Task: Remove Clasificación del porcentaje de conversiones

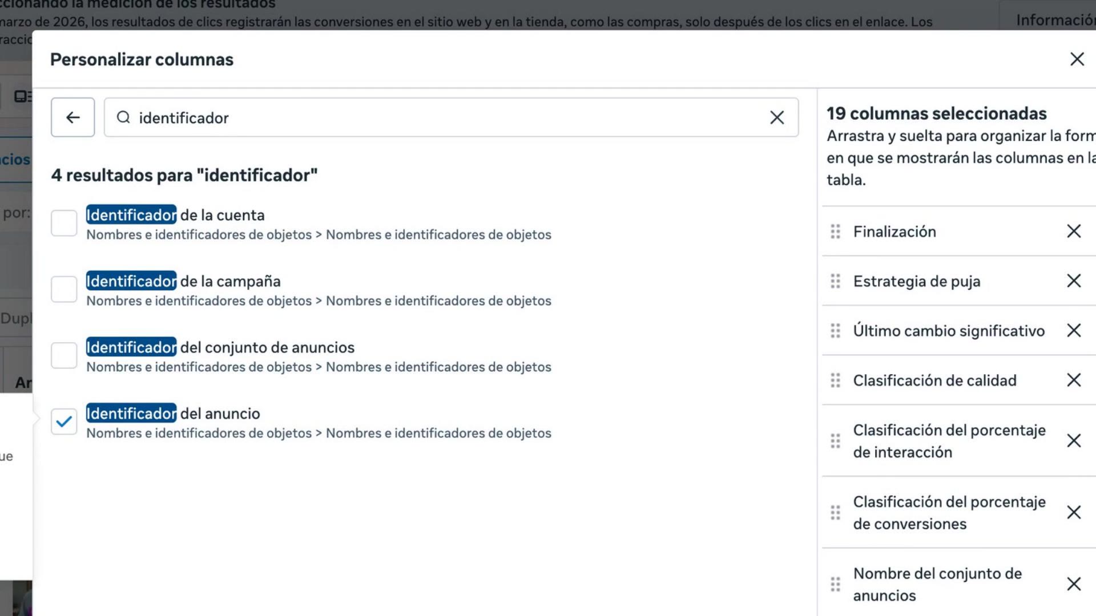Action: pos(1074,512)
